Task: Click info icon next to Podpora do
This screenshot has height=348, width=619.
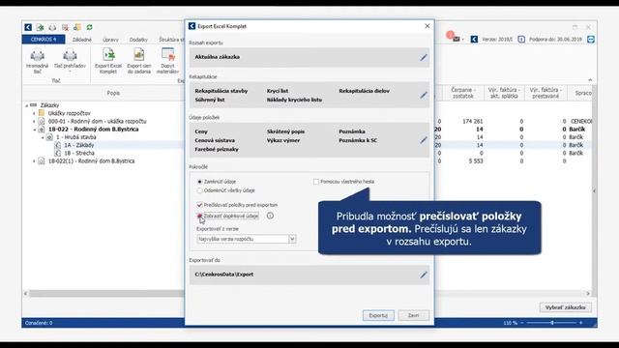Action: point(521,39)
